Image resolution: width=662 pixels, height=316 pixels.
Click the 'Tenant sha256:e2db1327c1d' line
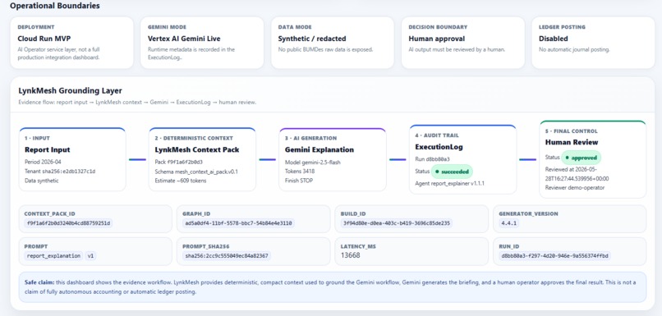click(60, 172)
